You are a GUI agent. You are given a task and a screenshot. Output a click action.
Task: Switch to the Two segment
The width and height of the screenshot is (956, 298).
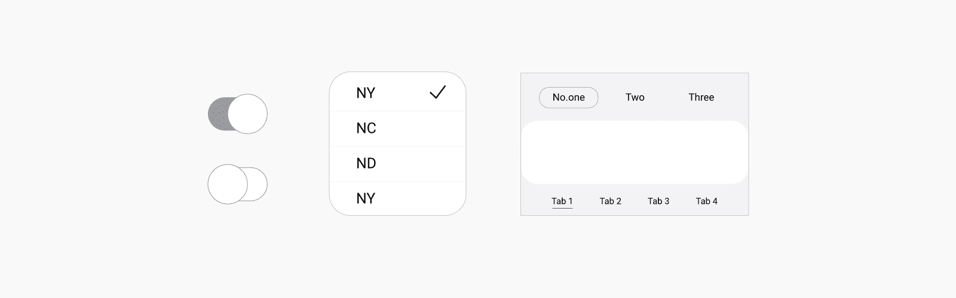click(x=635, y=97)
